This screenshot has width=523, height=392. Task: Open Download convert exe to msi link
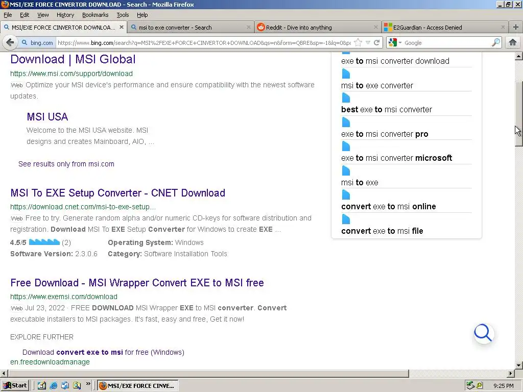click(x=103, y=352)
